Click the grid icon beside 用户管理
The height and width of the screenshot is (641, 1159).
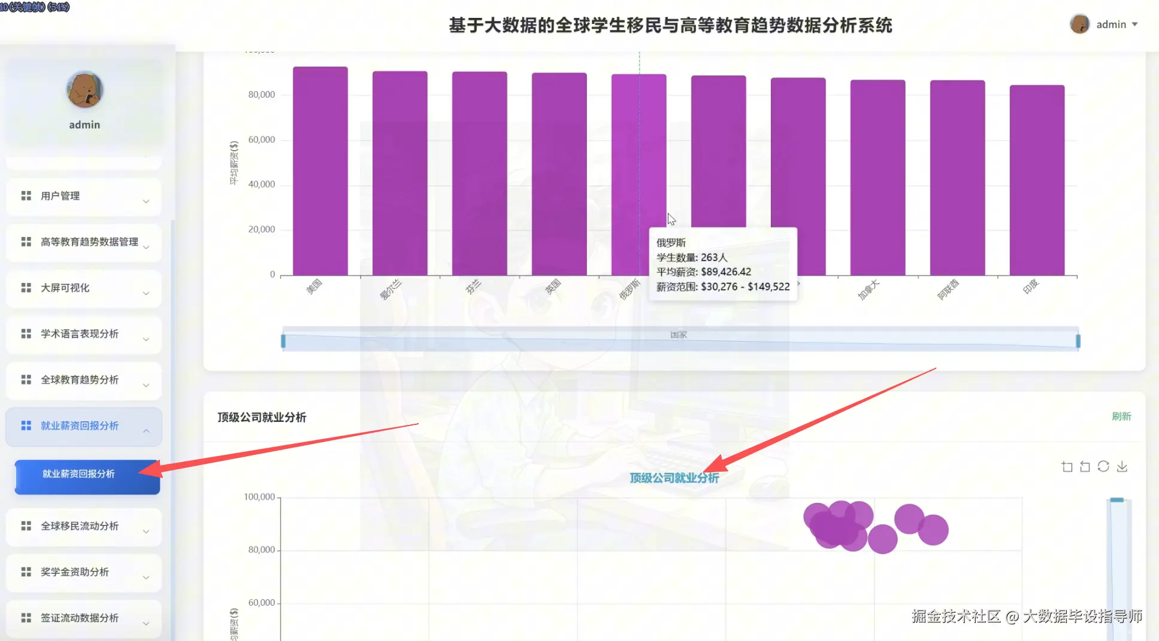pyautogui.click(x=25, y=196)
